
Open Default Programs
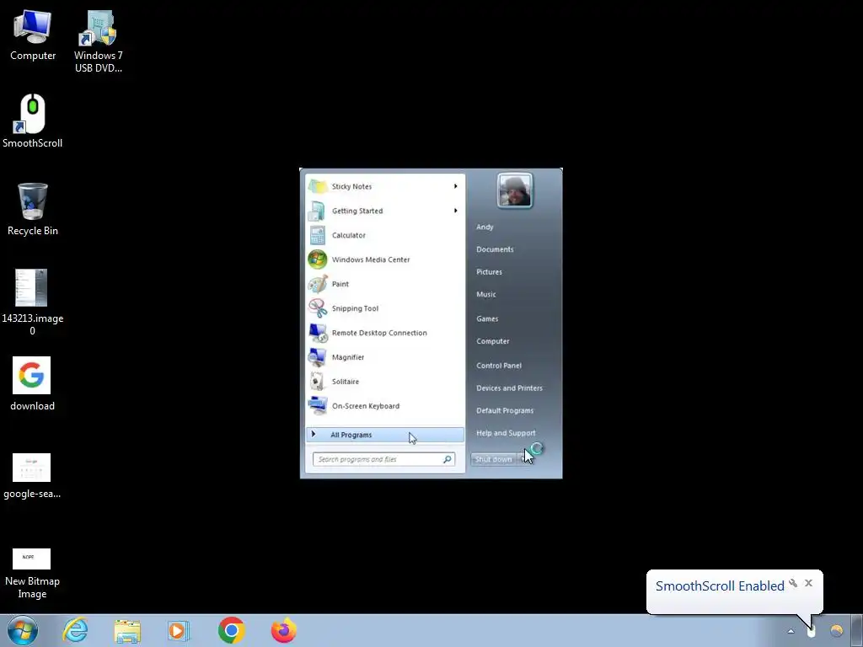[x=505, y=410]
